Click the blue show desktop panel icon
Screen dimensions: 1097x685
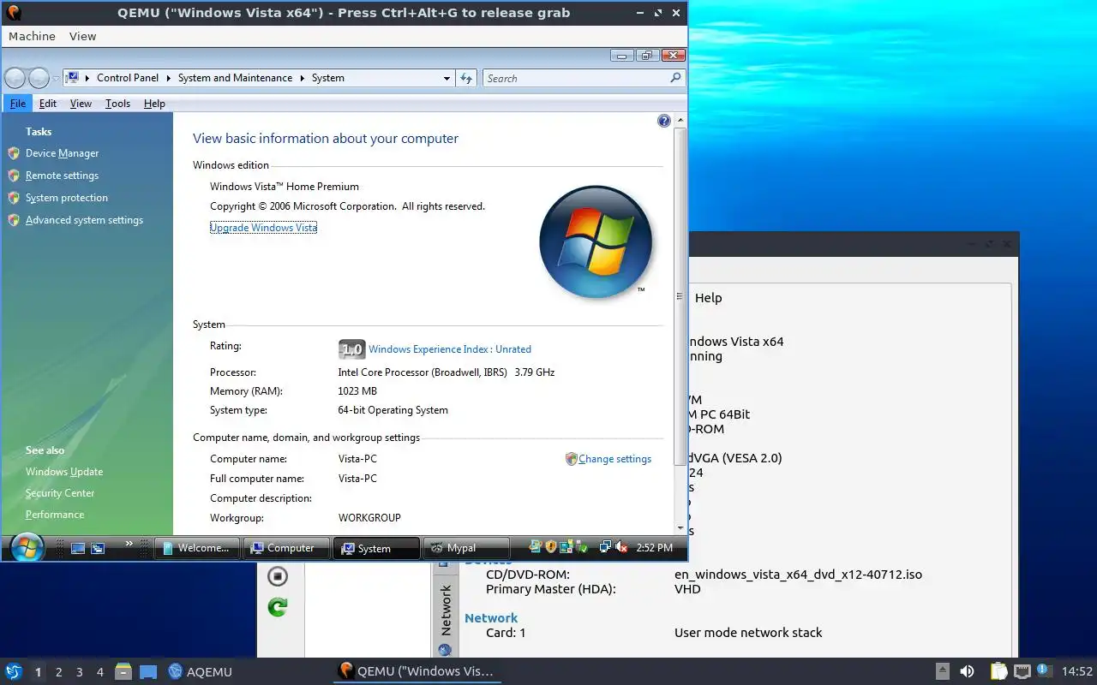click(x=148, y=672)
